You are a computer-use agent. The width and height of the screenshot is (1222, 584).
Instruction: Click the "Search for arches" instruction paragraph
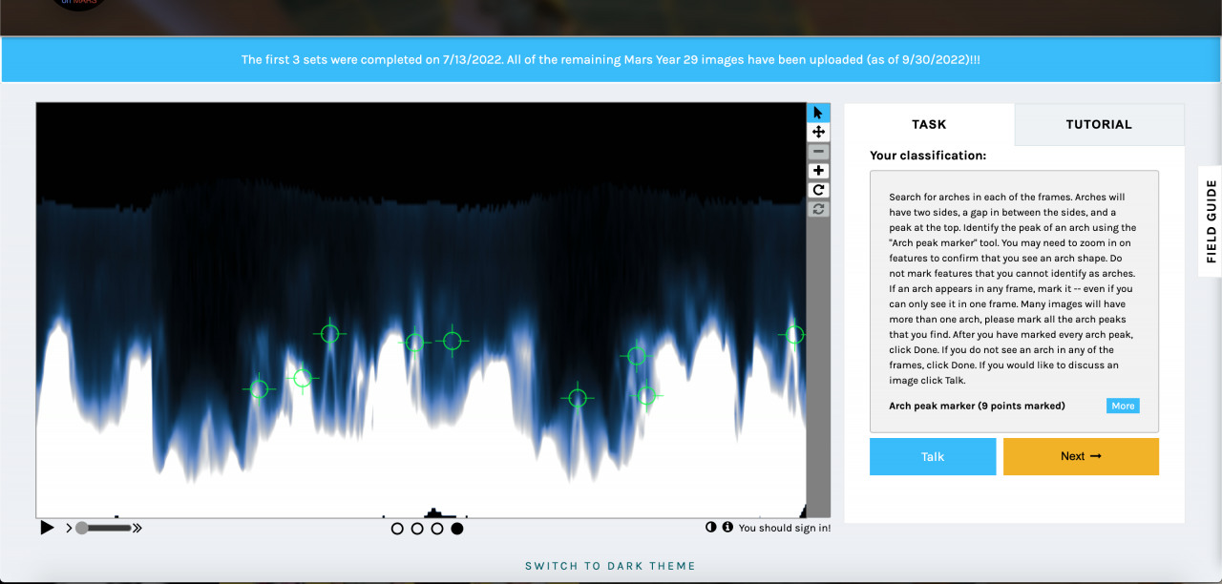pyautogui.click(x=1014, y=289)
